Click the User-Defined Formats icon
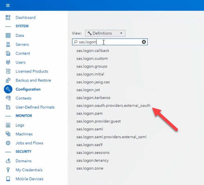Image resolution: width=204 pixels, height=185 pixels. [8, 107]
